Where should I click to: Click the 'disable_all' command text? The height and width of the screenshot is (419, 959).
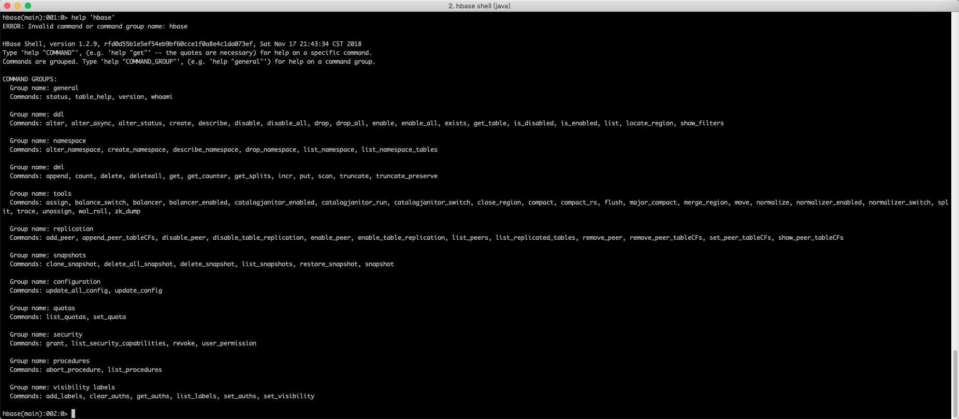(287, 123)
